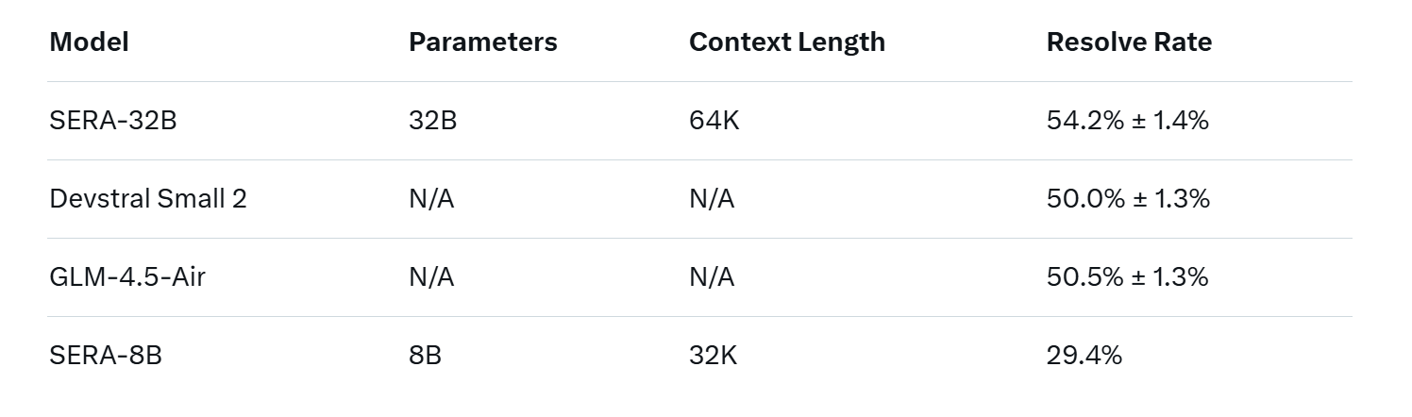This screenshot has width=1412, height=417.
Task: Select the SERA-32B model name cell
Action: coord(112,121)
